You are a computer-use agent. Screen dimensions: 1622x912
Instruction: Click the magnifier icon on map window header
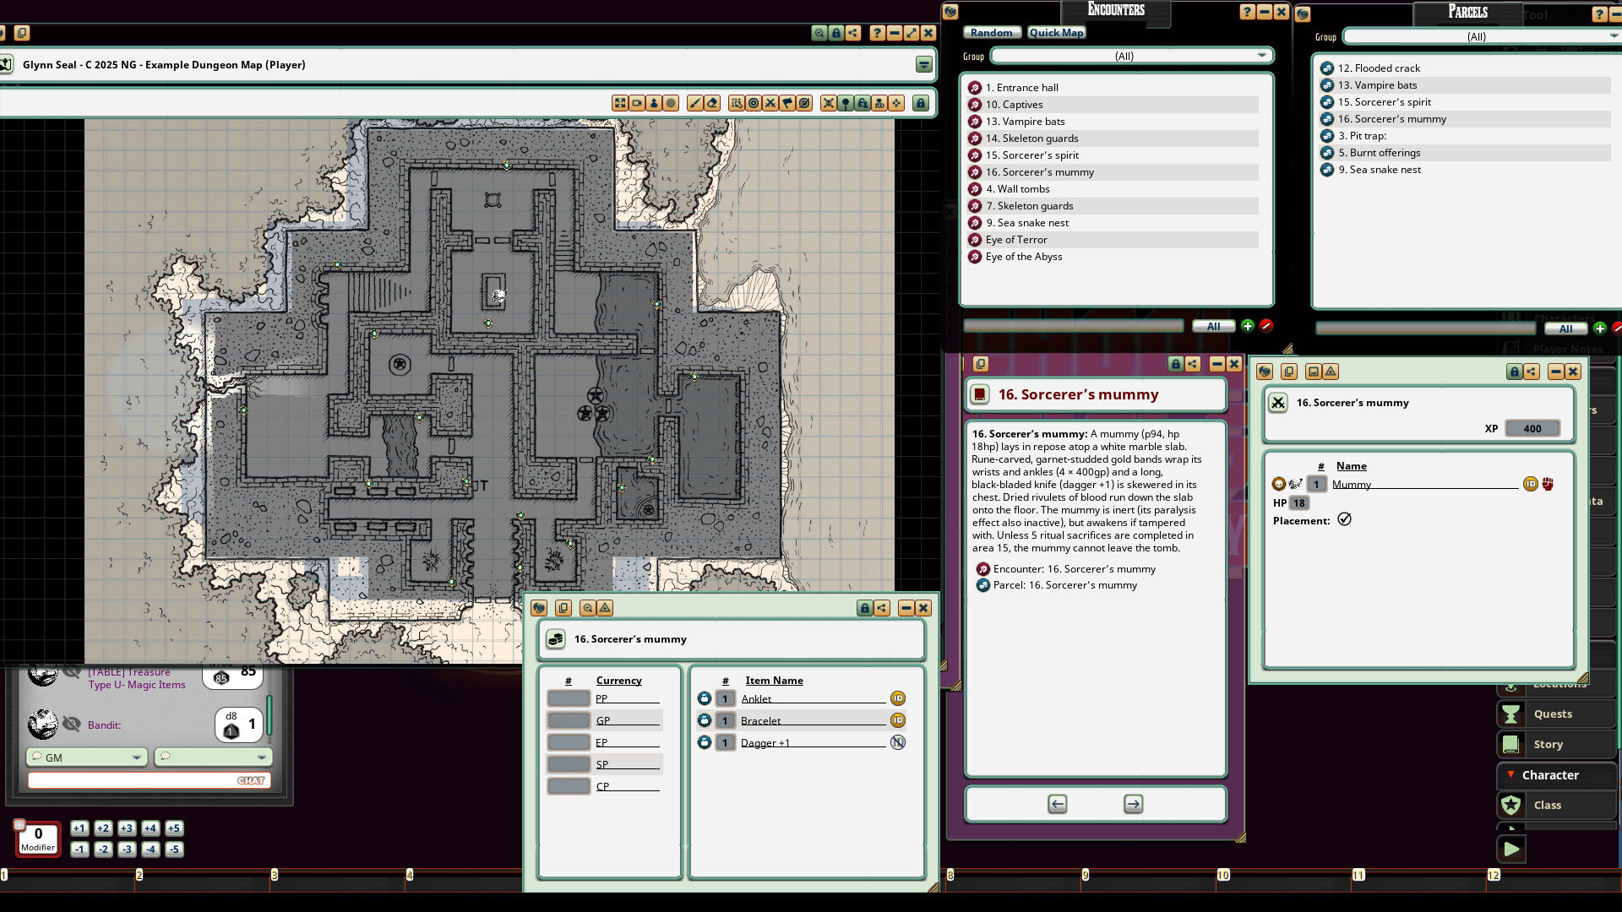click(x=819, y=33)
